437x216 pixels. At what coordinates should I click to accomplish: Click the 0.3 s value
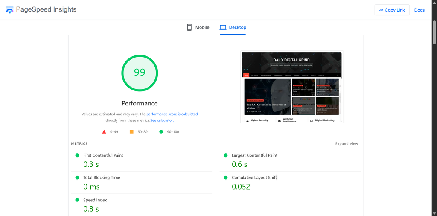(91, 164)
